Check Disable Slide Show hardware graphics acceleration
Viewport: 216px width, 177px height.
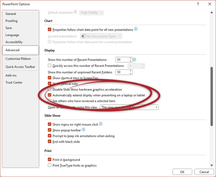tap(50, 89)
